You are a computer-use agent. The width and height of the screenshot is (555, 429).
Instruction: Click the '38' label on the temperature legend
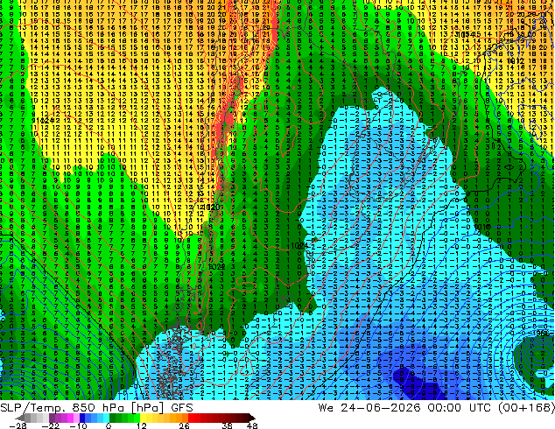227,425
